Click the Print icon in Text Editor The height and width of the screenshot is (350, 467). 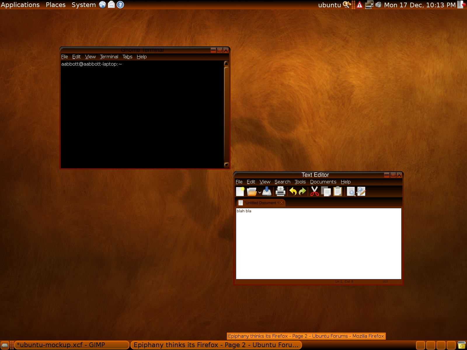280,192
